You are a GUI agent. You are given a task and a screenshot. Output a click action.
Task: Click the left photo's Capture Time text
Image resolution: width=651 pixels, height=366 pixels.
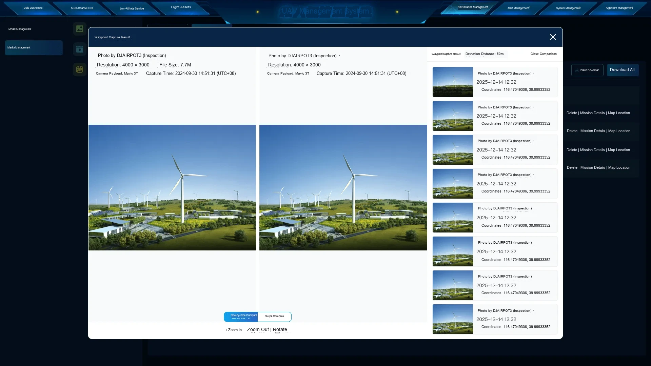pyautogui.click(x=191, y=74)
